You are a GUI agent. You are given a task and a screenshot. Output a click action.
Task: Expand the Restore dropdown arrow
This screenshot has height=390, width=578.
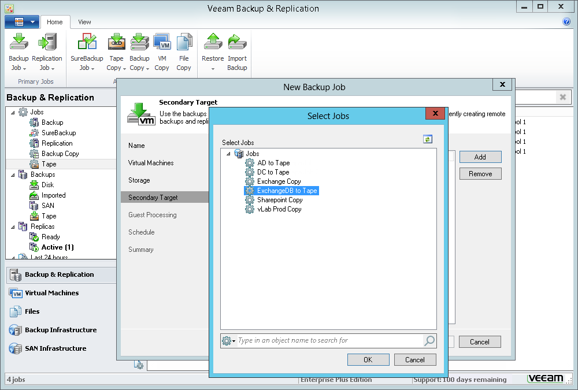point(213,69)
